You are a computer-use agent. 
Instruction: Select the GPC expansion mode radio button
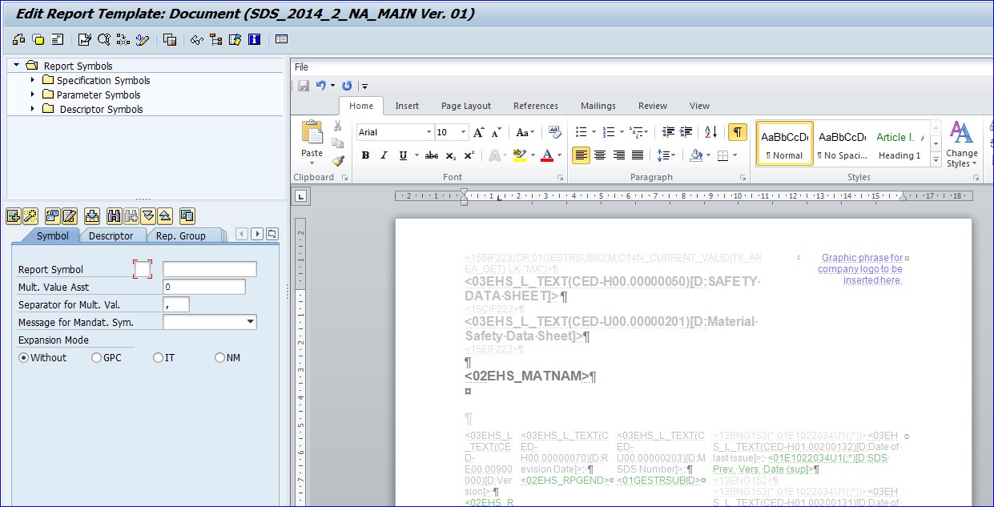(x=97, y=358)
